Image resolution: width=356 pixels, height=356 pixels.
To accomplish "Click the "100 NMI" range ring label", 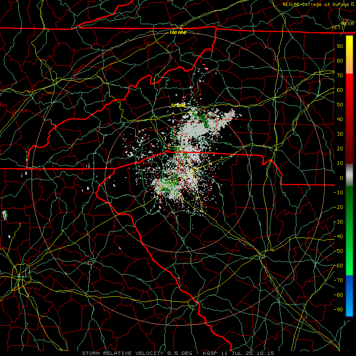I will point(178,32).
